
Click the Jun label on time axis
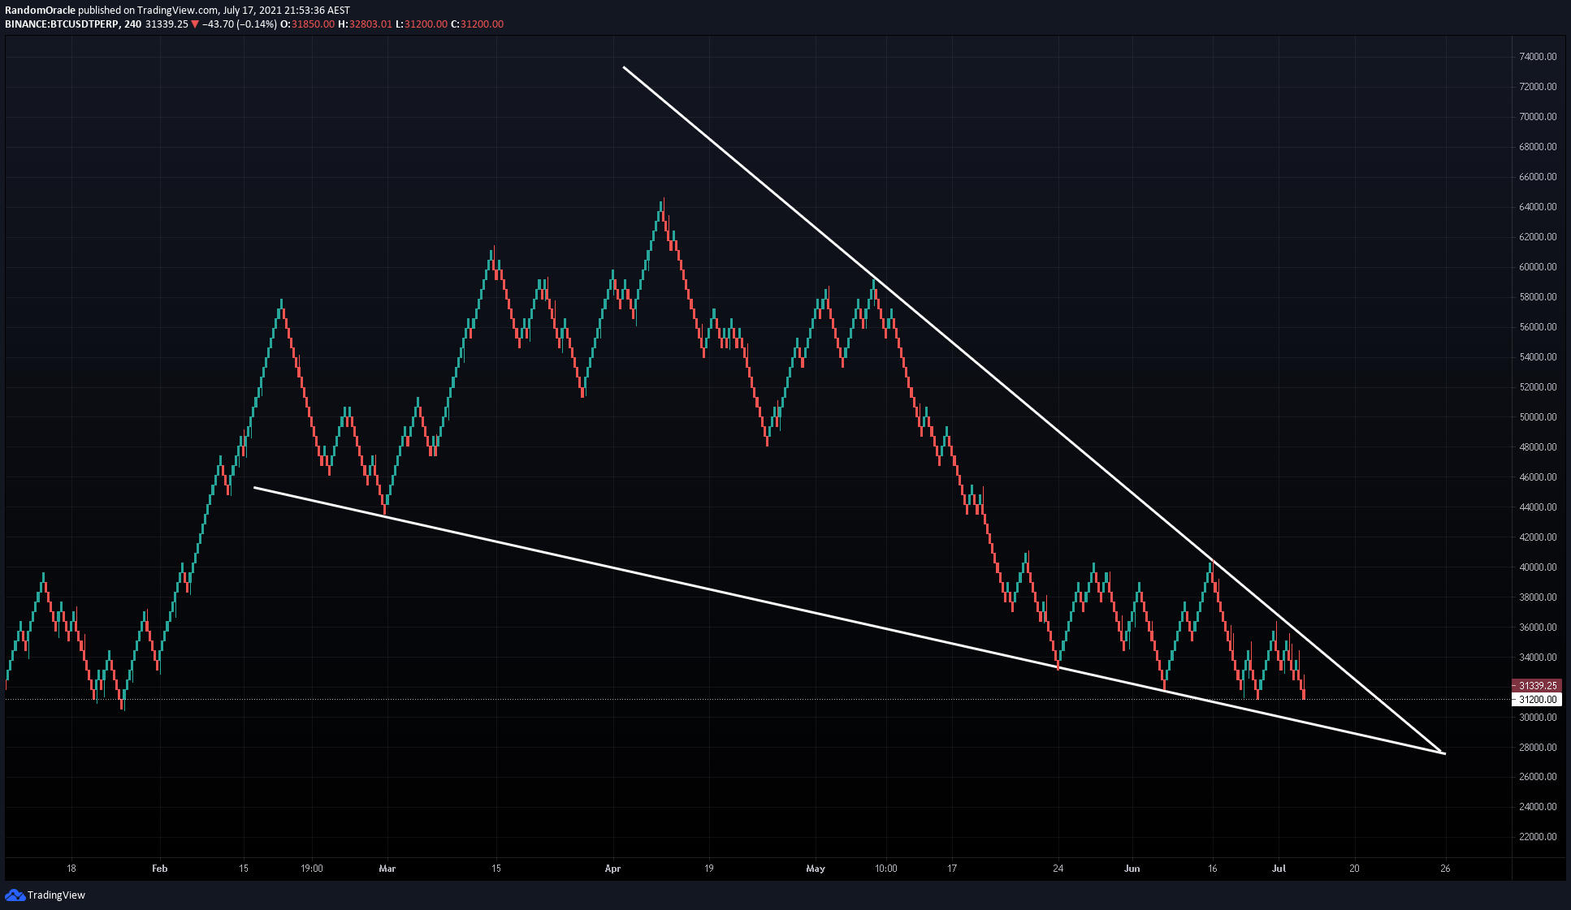point(1132,869)
